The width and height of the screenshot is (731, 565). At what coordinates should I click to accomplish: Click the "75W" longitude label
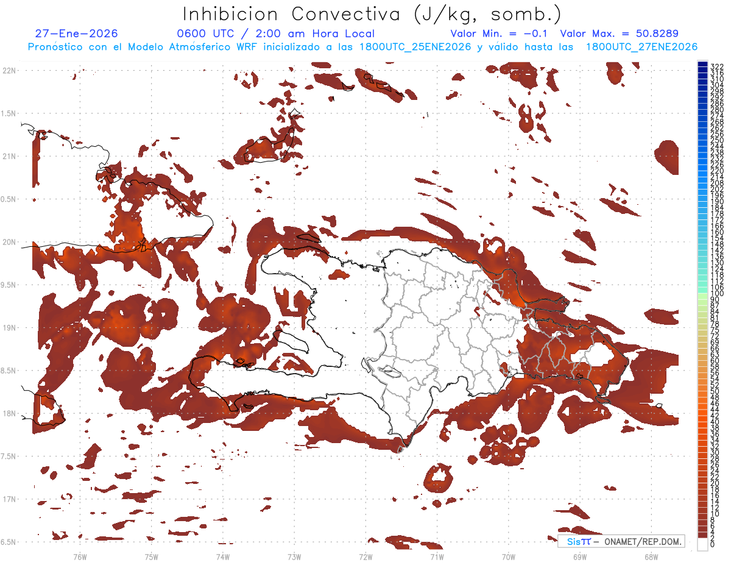[151, 556]
